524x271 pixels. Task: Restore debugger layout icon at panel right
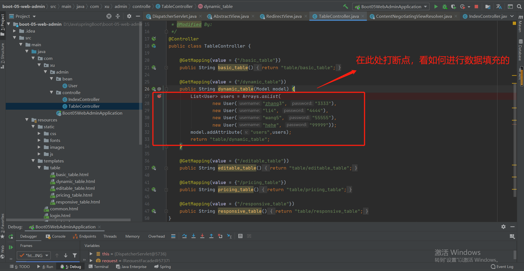(x=512, y=236)
